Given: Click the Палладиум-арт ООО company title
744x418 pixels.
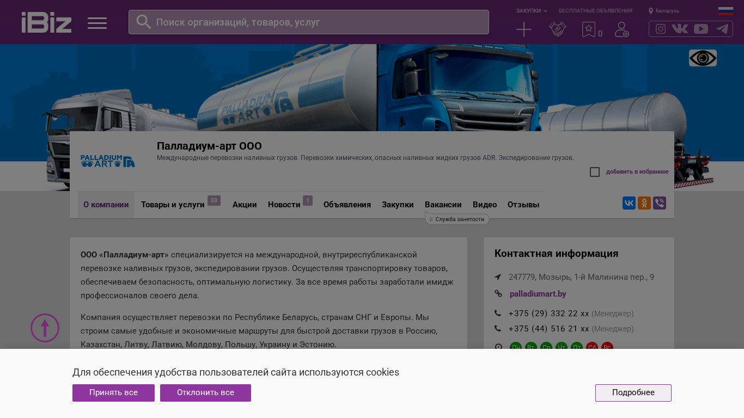Looking at the screenshot, I should [209, 146].
